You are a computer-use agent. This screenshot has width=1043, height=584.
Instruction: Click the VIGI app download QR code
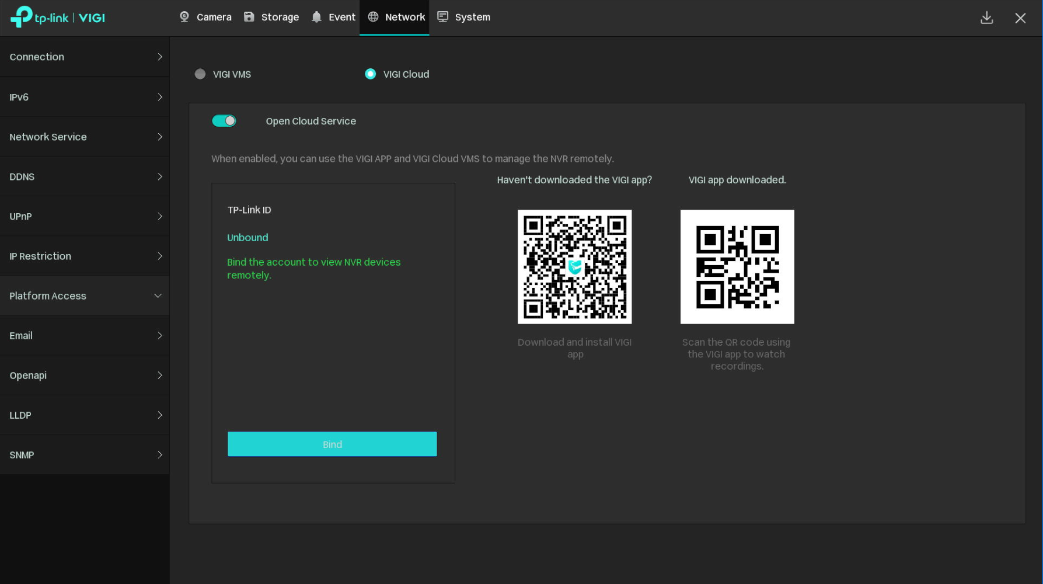[575, 267]
